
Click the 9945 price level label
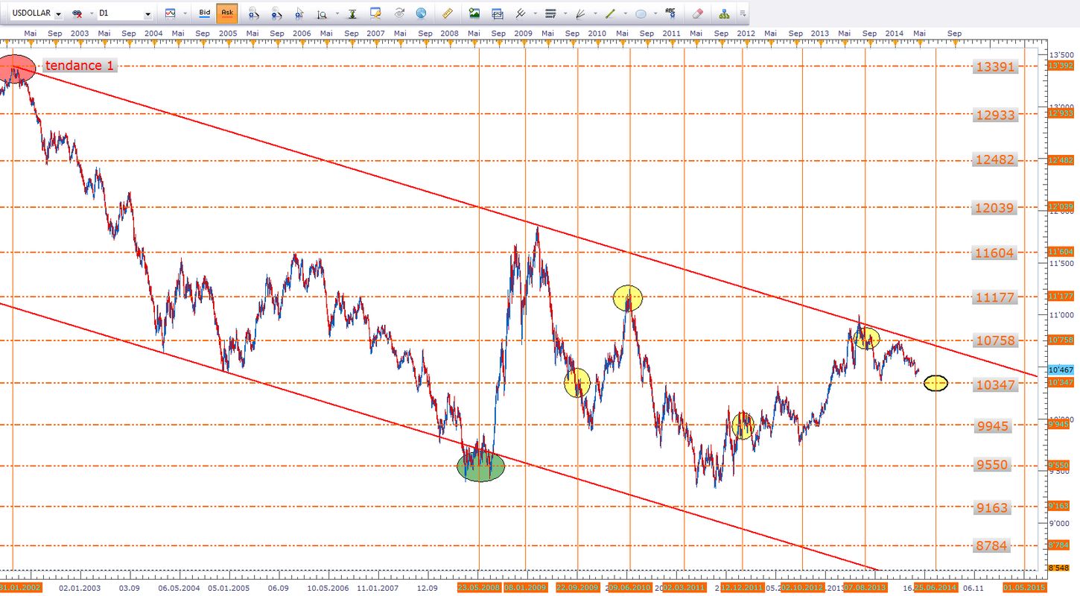[994, 426]
